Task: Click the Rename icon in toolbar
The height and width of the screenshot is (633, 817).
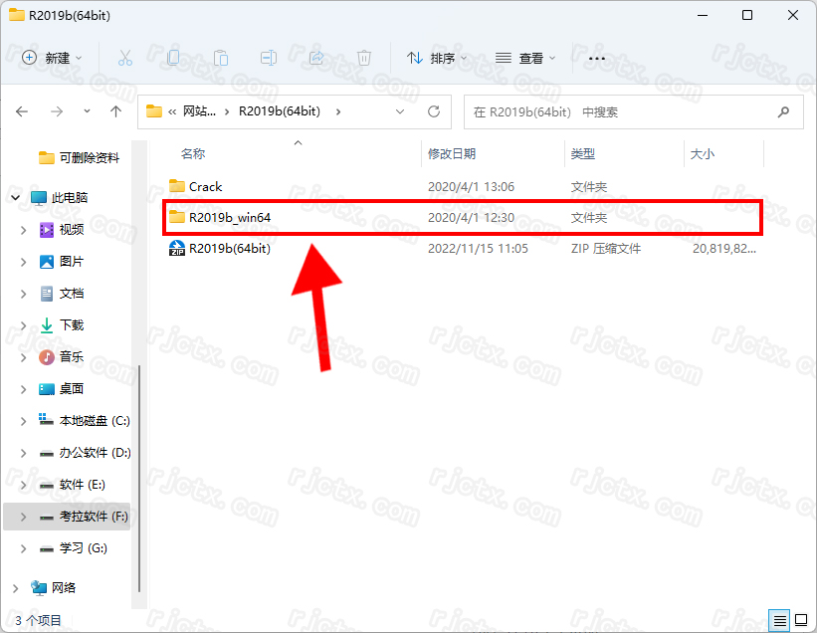Action: 269,59
